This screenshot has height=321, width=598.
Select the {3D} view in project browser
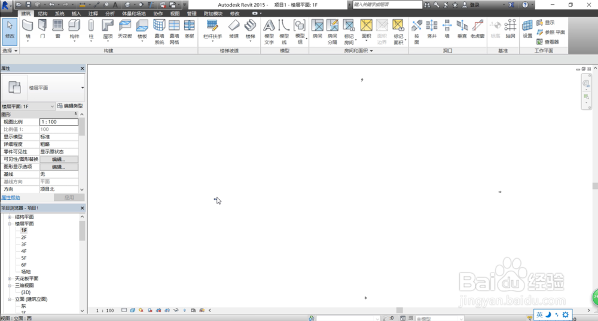(x=26, y=292)
